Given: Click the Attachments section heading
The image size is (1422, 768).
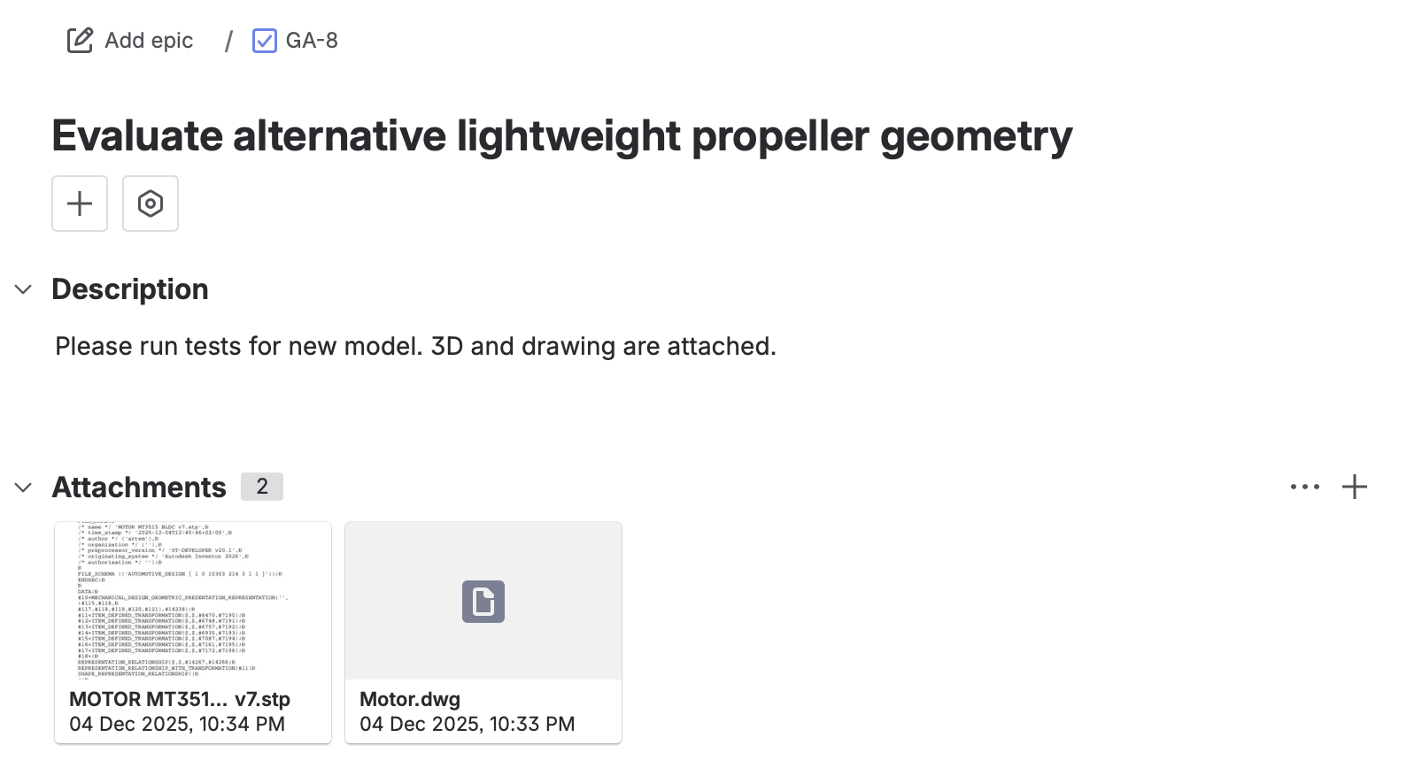Looking at the screenshot, I should coord(139,488).
